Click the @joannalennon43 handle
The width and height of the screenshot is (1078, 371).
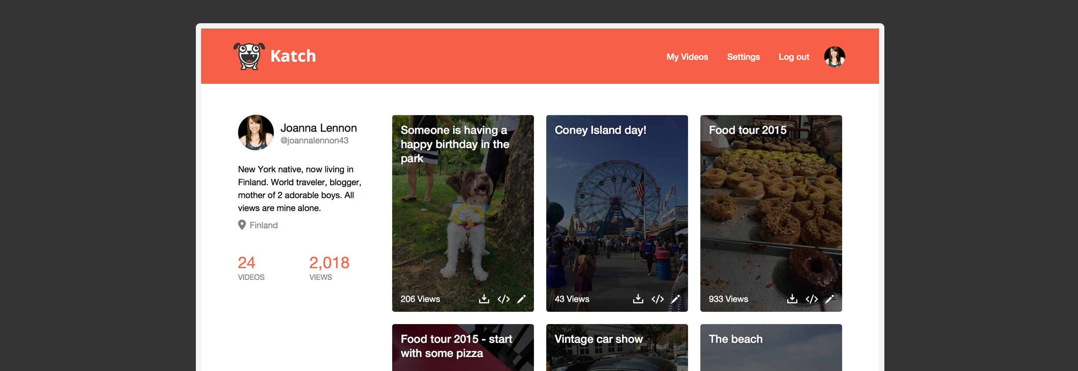click(314, 141)
